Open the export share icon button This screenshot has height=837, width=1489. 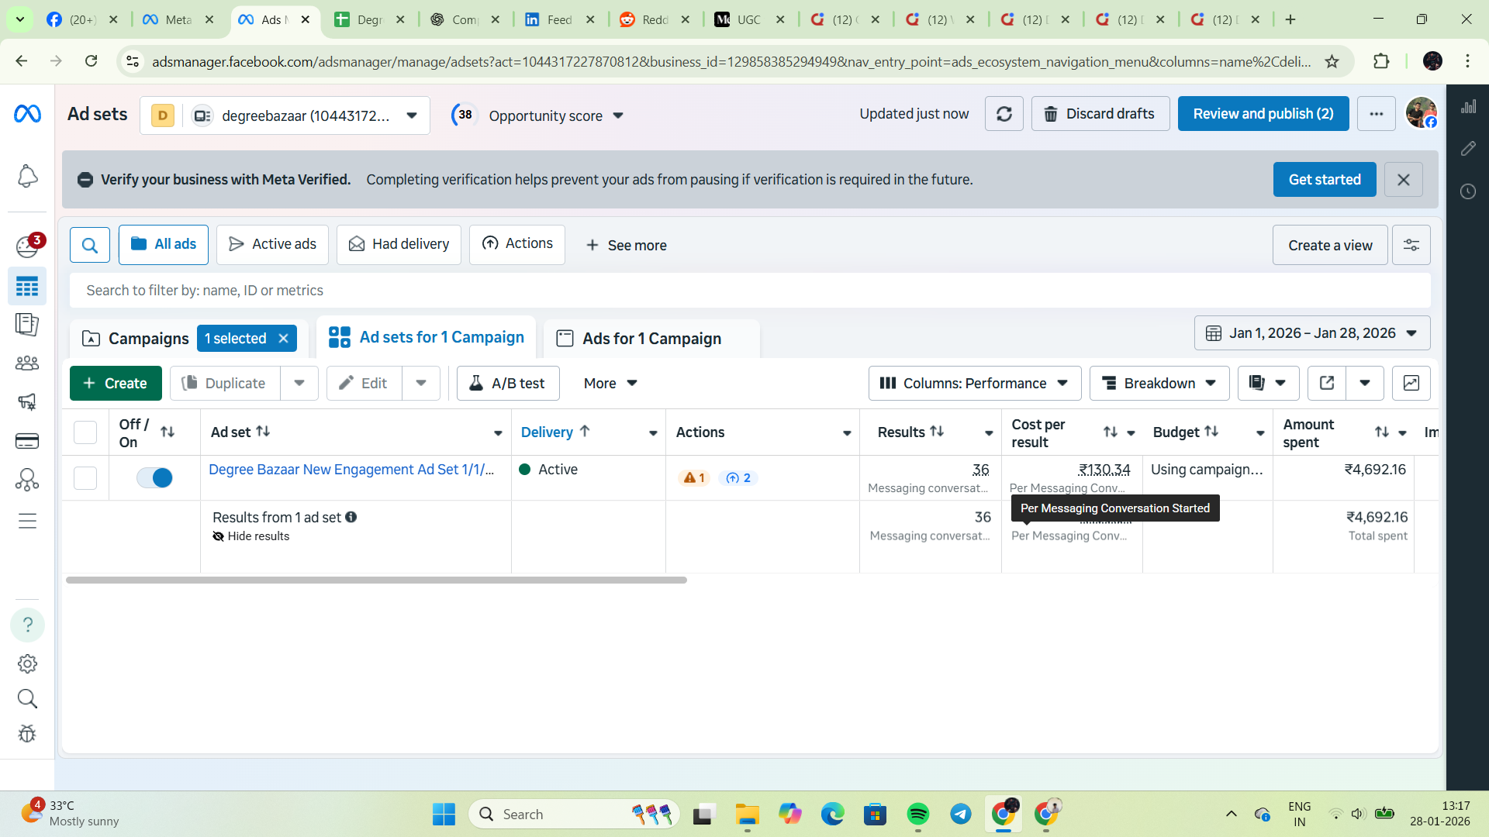pyautogui.click(x=1326, y=383)
